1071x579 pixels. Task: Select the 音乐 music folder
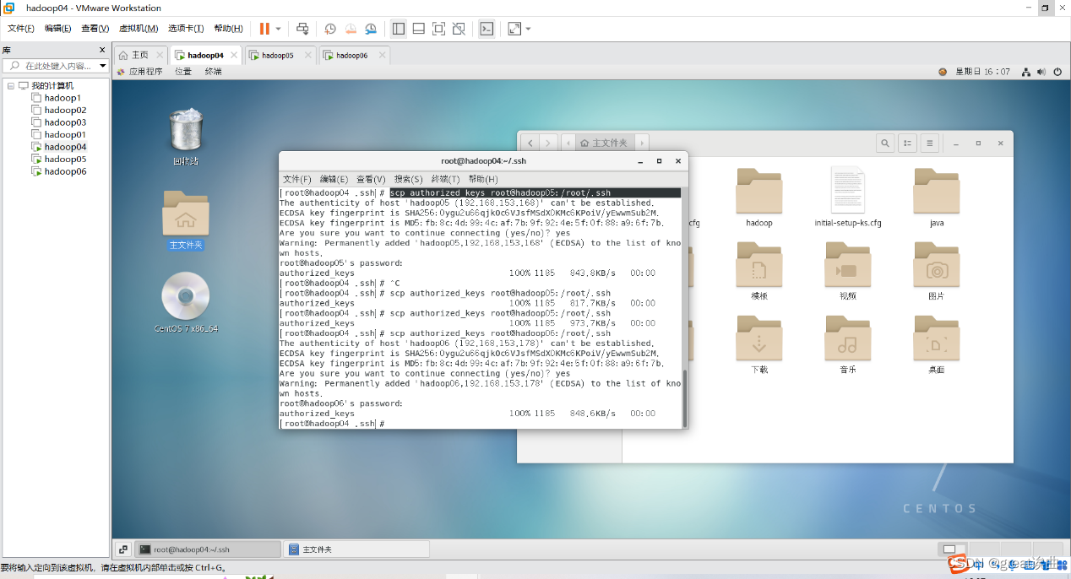pos(848,344)
